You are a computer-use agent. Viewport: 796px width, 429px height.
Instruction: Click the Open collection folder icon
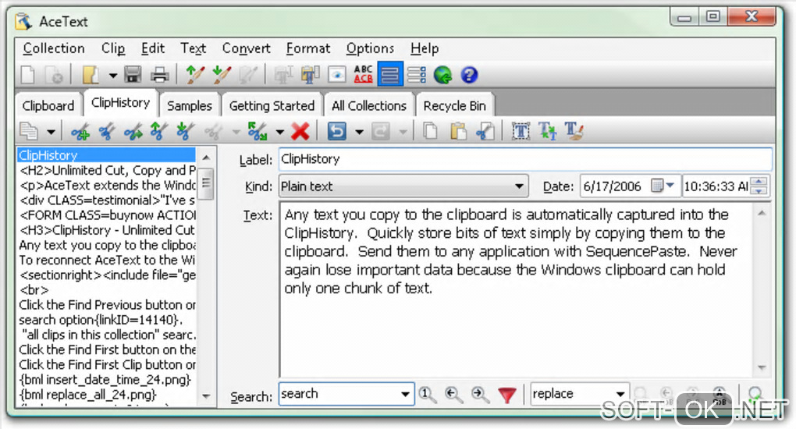[x=91, y=75]
